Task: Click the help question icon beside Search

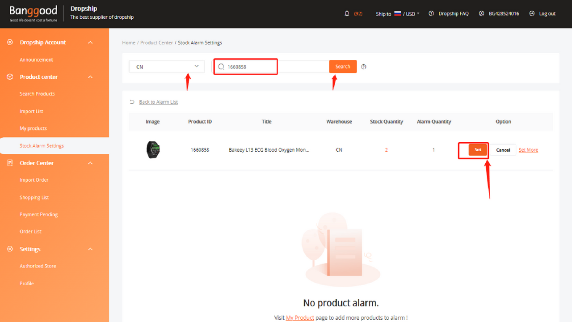Action: point(364,67)
